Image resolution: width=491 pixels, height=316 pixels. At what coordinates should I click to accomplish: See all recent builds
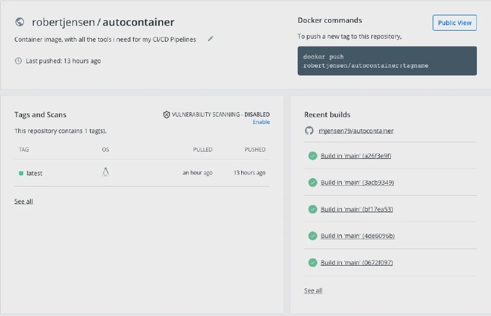tap(313, 291)
